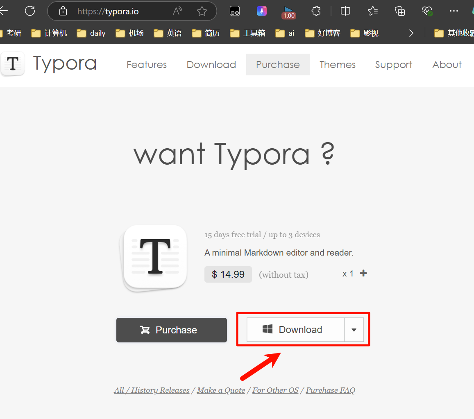Open the For Other OS link

[x=275, y=390]
